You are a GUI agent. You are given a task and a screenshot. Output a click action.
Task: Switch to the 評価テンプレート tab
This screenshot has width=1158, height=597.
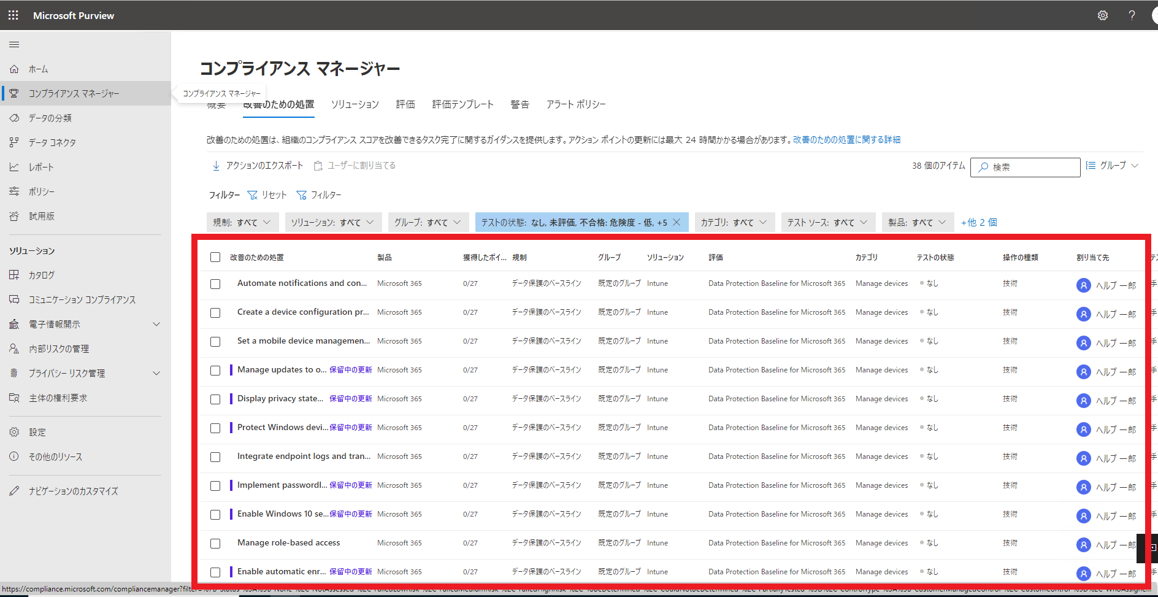tap(463, 104)
